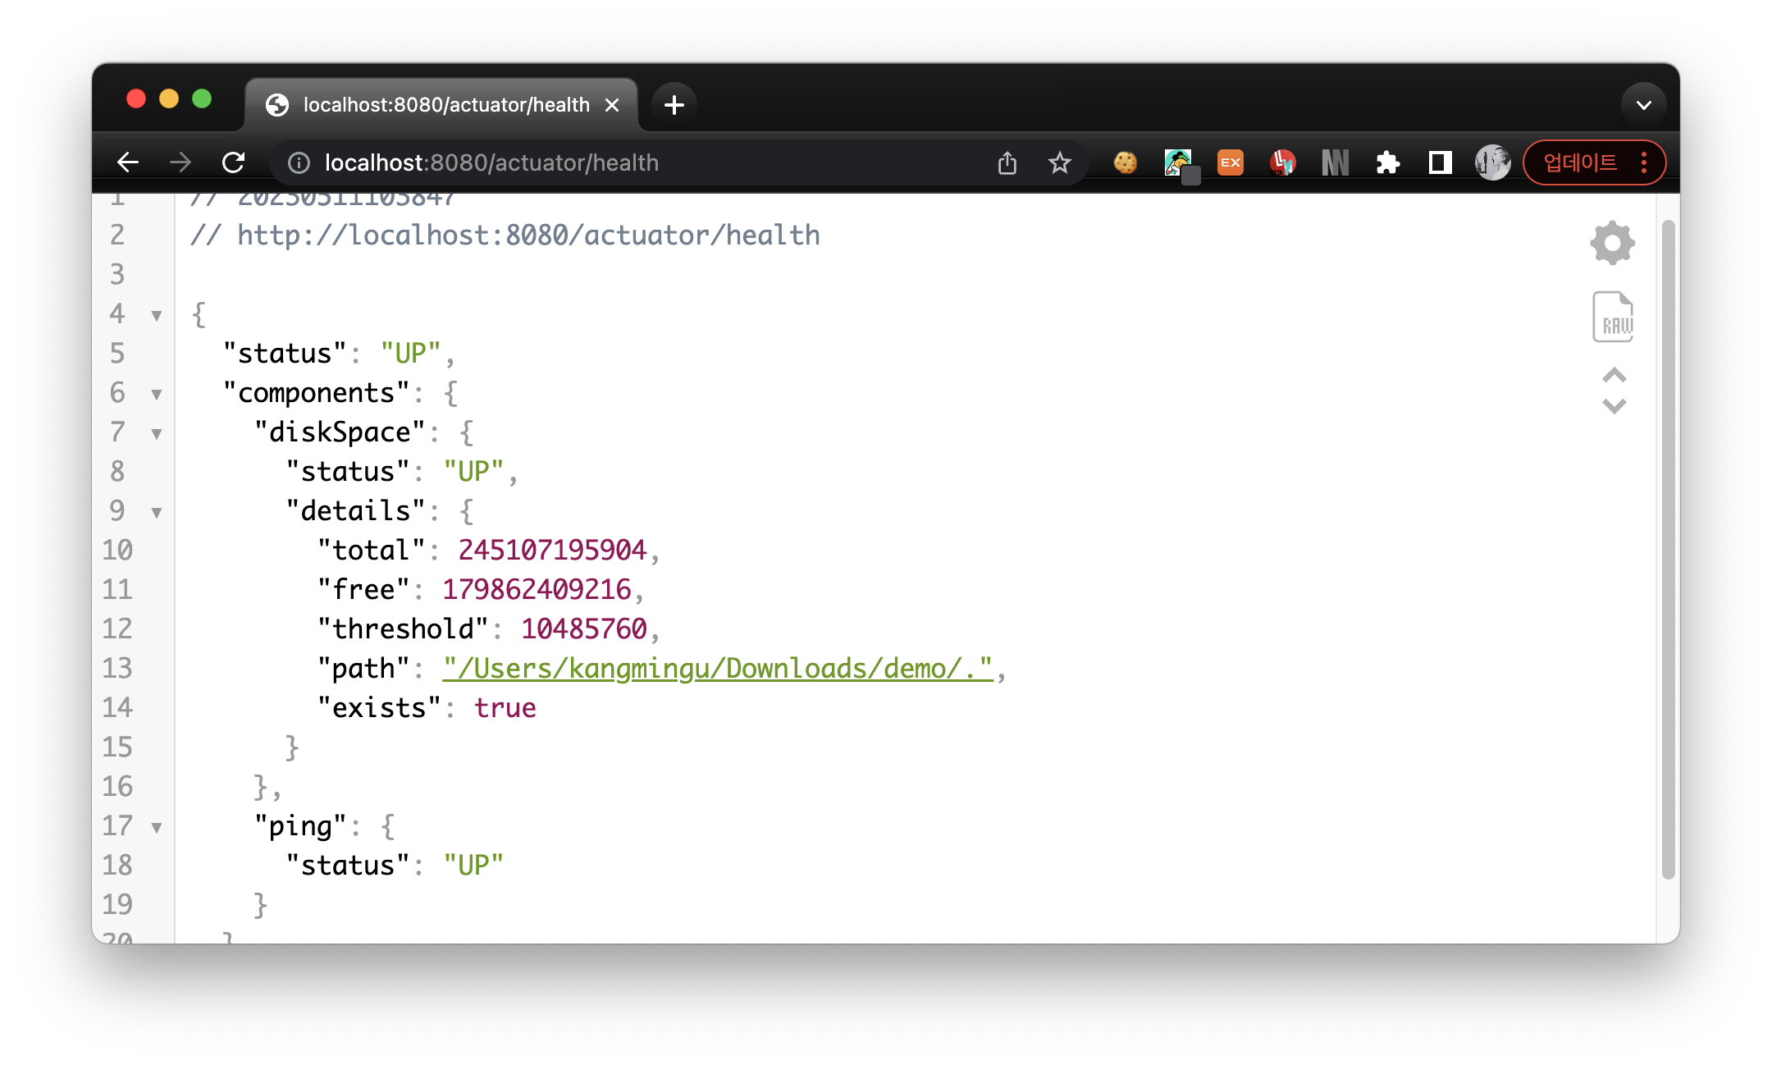Collapse the "diskSpace" node on line 7

click(x=157, y=434)
